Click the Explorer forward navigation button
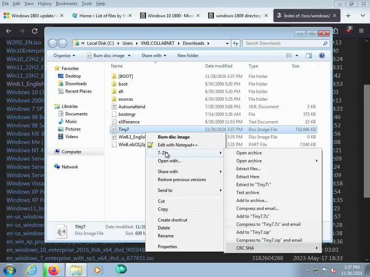The width and height of the screenshot is (370, 277). (63, 43)
